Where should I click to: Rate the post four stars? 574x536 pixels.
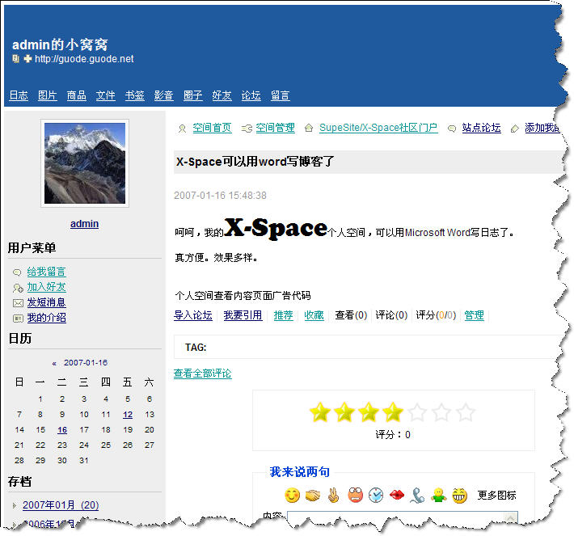click(x=392, y=411)
